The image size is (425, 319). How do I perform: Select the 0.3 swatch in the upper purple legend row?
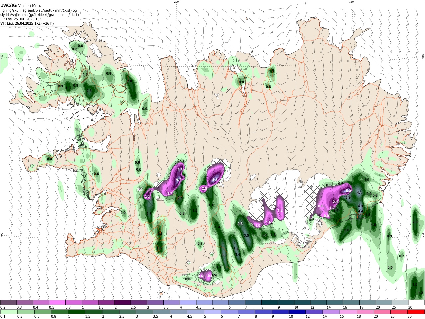click(x=25, y=302)
